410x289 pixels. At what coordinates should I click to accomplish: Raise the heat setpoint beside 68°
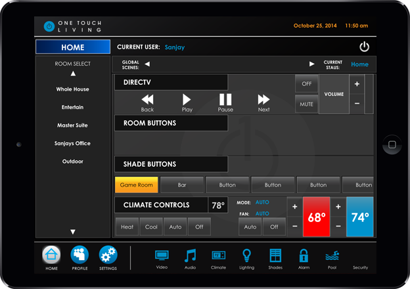(x=294, y=207)
